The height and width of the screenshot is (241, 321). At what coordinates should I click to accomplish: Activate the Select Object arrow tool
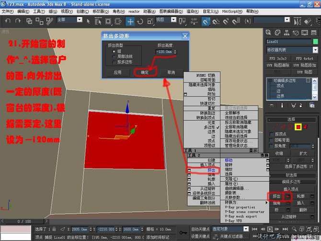pyautogui.click(x=88, y=21)
